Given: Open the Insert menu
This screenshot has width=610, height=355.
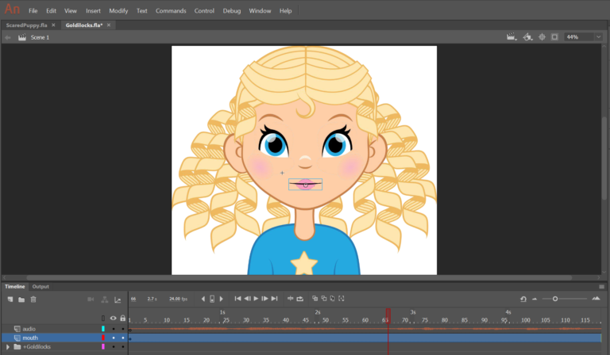Looking at the screenshot, I should (93, 11).
